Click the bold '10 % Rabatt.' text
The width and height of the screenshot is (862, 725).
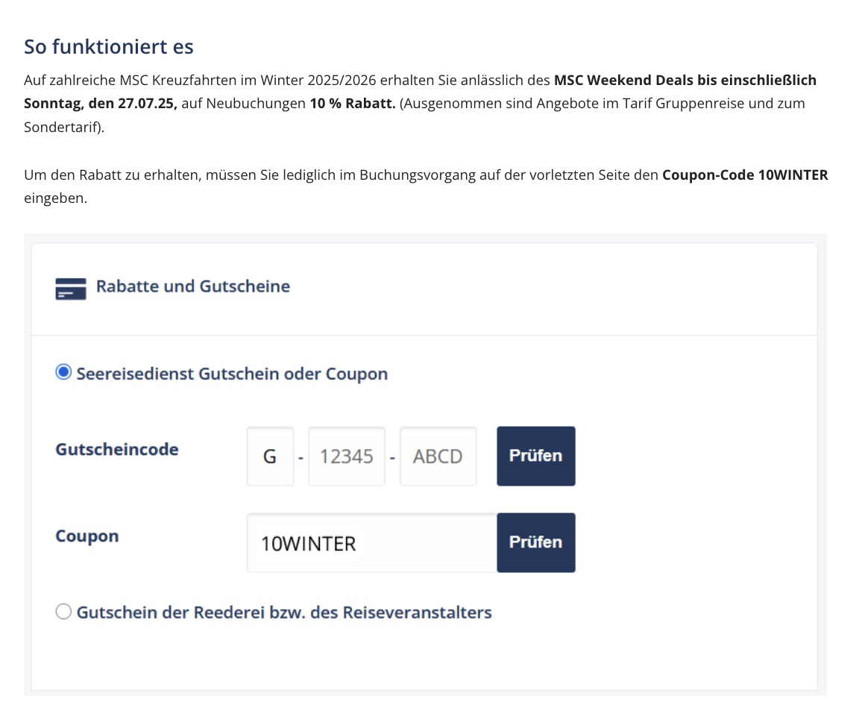tap(353, 104)
